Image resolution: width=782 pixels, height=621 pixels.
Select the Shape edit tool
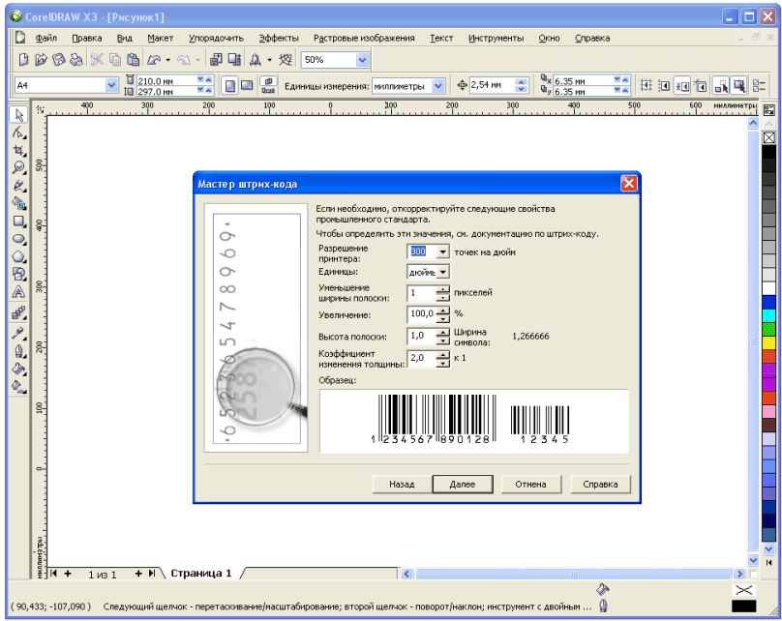(18, 133)
